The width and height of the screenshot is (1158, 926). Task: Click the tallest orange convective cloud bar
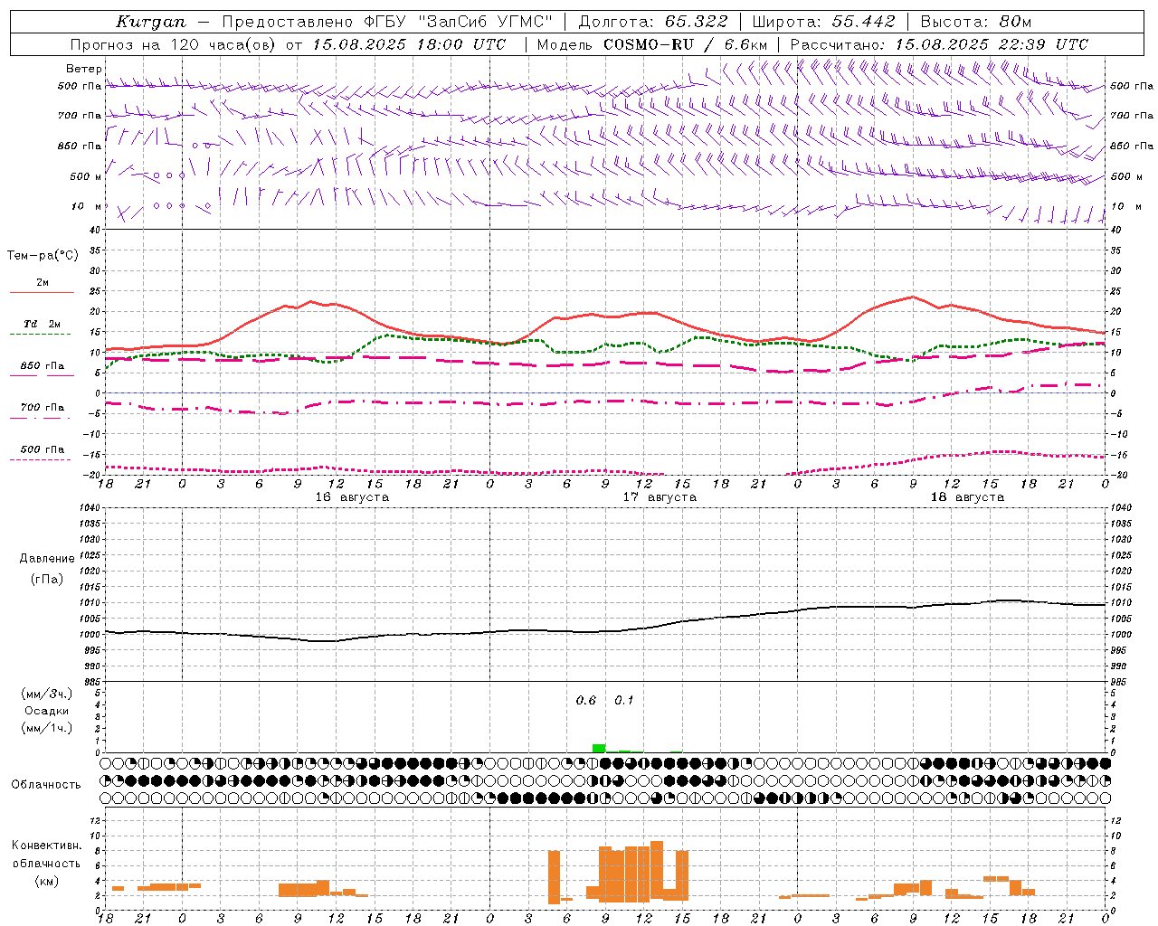pyautogui.click(x=657, y=871)
